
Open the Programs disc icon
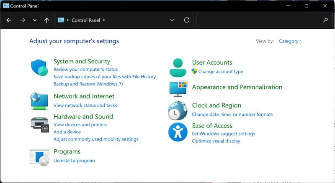pos(39,158)
